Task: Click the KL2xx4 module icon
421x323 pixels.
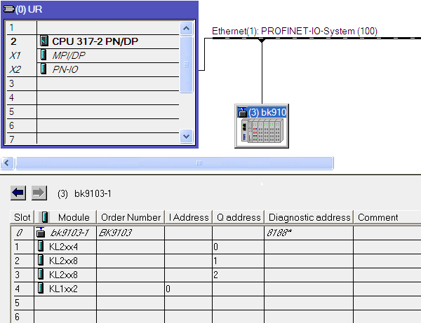Action: click(x=41, y=246)
